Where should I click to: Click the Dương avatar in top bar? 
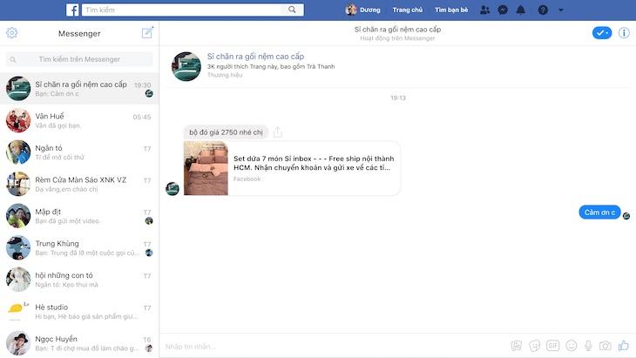click(351, 10)
